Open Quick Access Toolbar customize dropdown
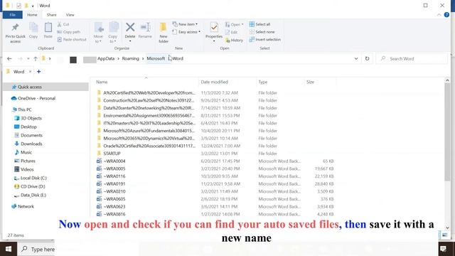 (x=33, y=6)
